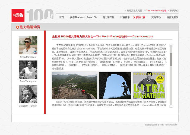Open 保密及隐私条约 footer link
The width and height of the screenshot is (190, 135).
click(150, 125)
